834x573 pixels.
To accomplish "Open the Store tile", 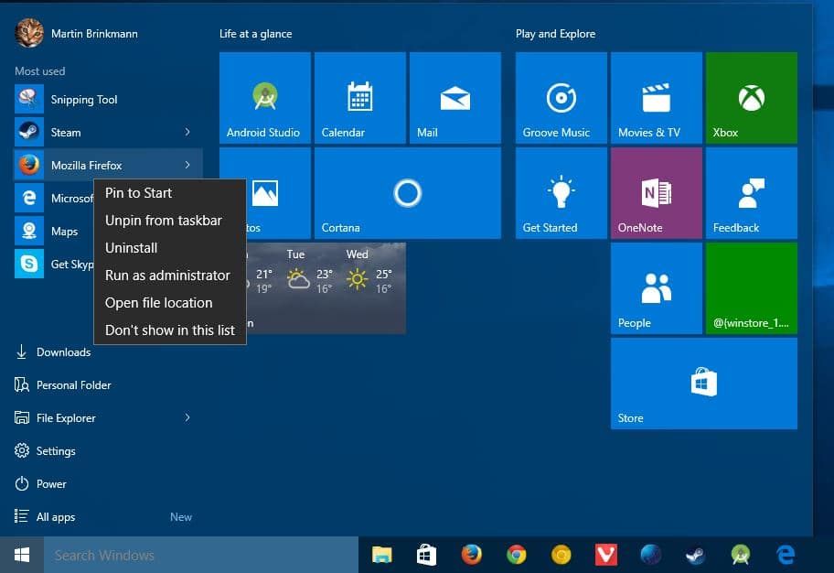I will [704, 384].
